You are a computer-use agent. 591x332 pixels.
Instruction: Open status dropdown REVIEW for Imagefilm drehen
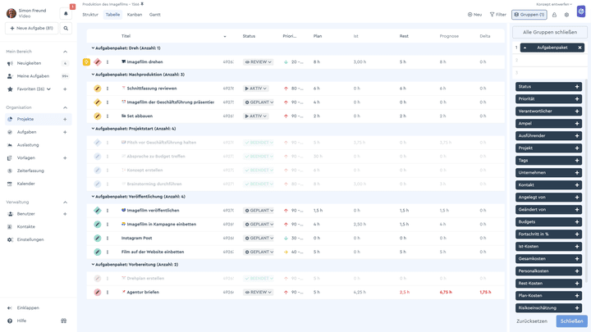click(x=259, y=62)
